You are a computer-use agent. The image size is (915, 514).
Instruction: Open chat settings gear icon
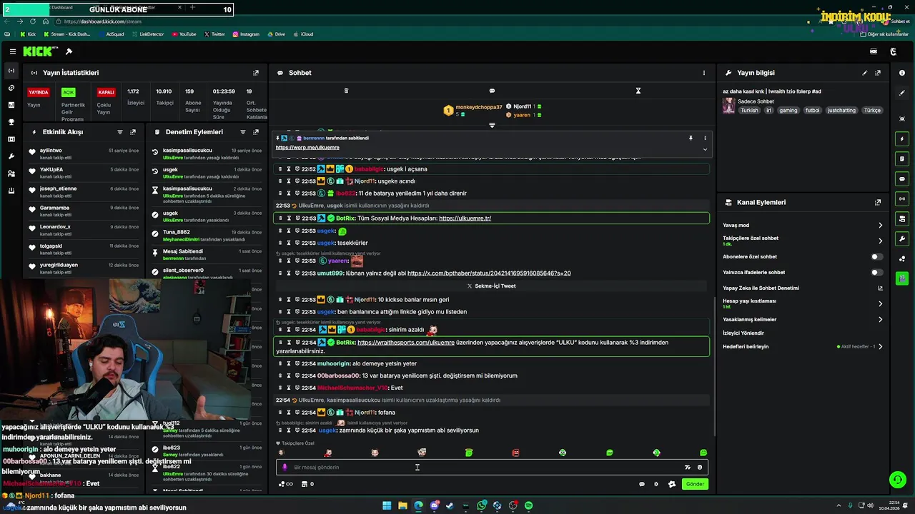[x=656, y=484]
